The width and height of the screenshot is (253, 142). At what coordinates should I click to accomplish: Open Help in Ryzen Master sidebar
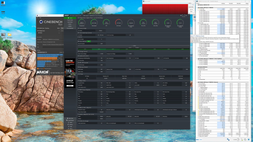pyautogui.click(x=70, y=127)
